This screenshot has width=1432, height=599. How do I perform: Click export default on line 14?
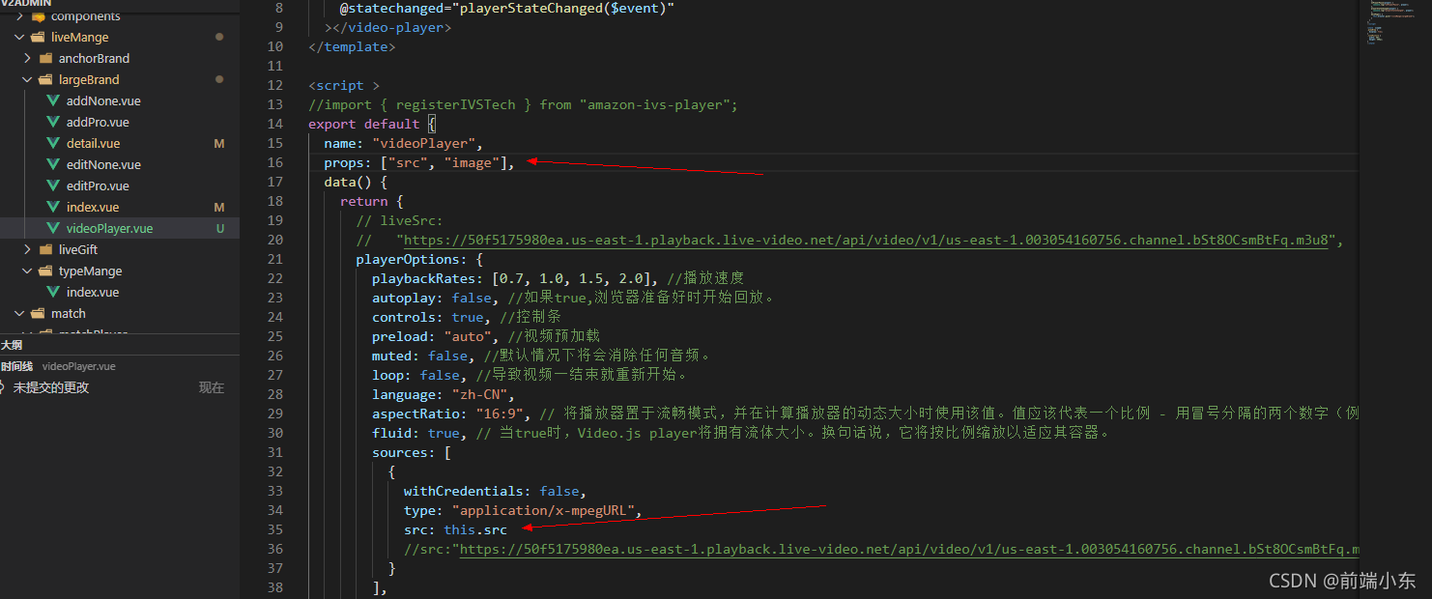click(x=364, y=125)
